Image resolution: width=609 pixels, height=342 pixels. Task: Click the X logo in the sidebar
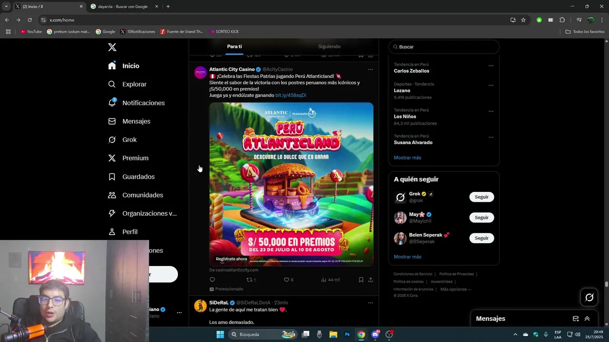pyautogui.click(x=112, y=47)
